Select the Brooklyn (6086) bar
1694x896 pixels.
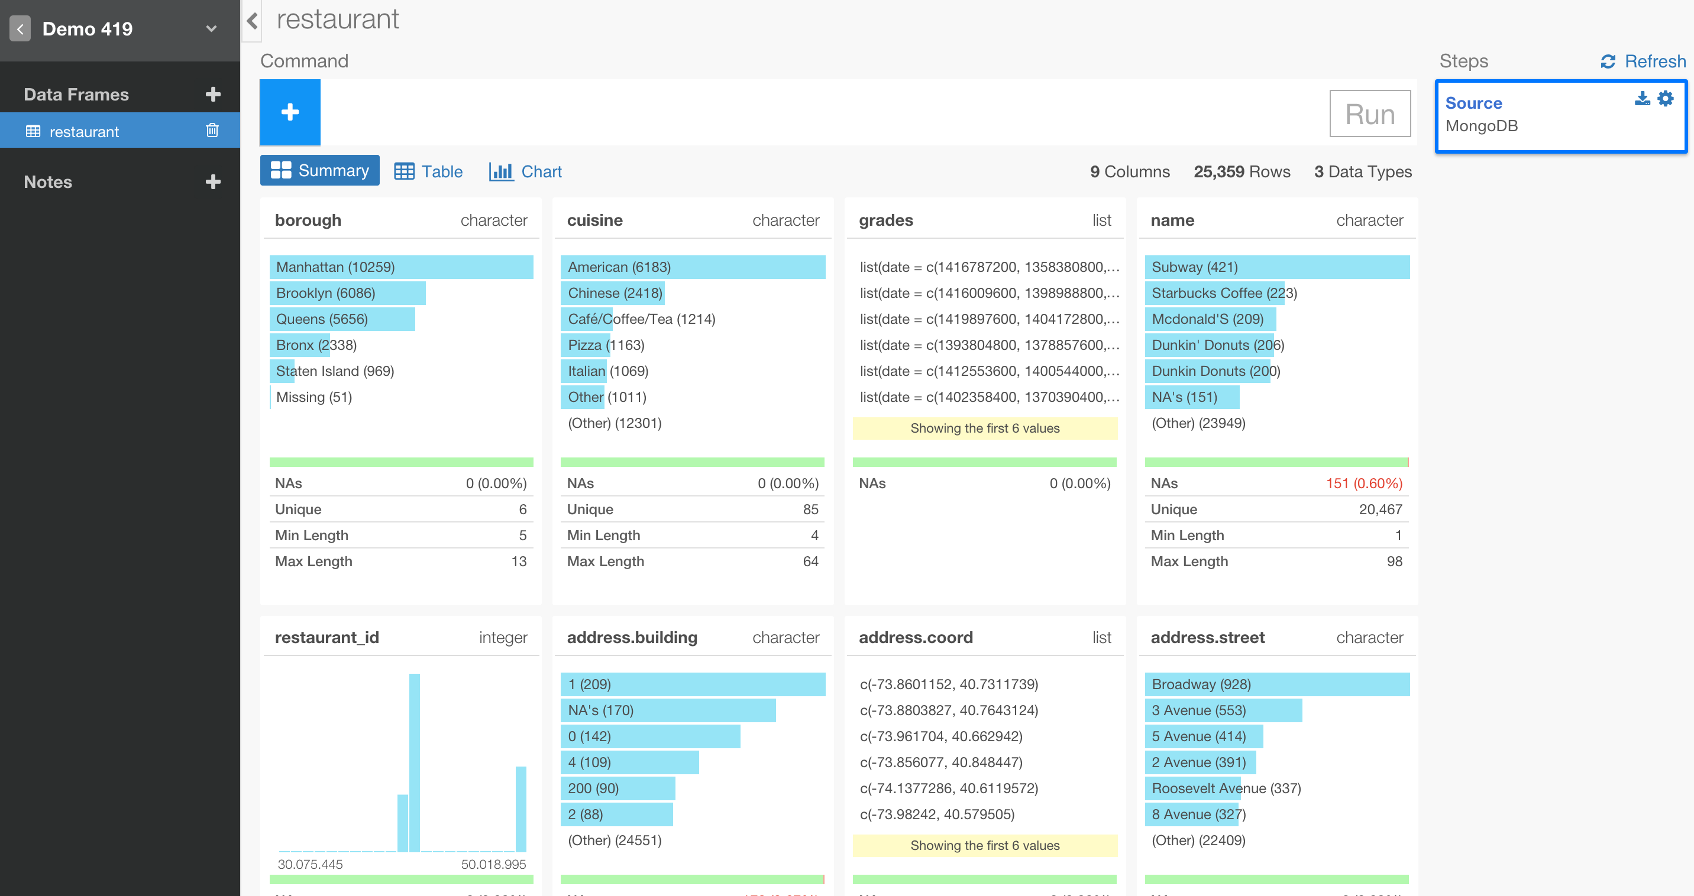click(347, 293)
